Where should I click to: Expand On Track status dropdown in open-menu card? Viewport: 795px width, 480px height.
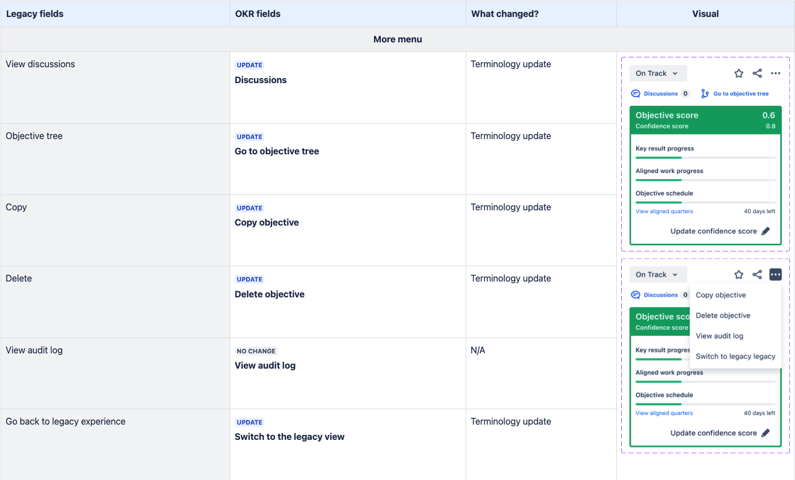pyautogui.click(x=658, y=275)
